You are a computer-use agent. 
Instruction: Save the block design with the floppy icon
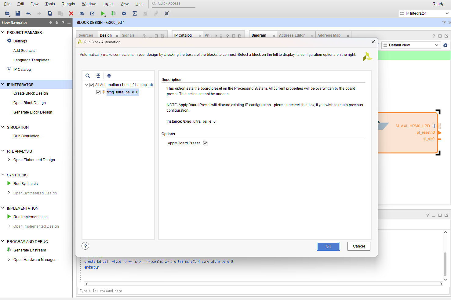(18, 13)
